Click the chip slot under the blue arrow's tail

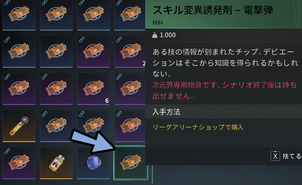[x=94, y=126]
